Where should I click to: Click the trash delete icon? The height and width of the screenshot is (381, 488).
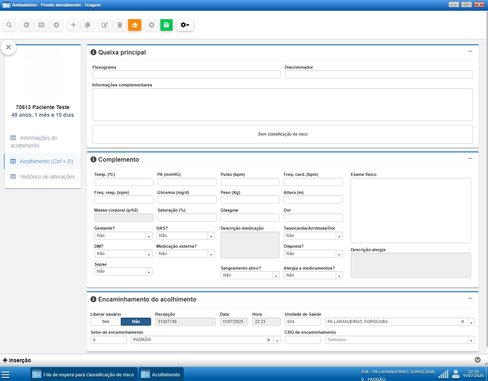pos(120,25)
